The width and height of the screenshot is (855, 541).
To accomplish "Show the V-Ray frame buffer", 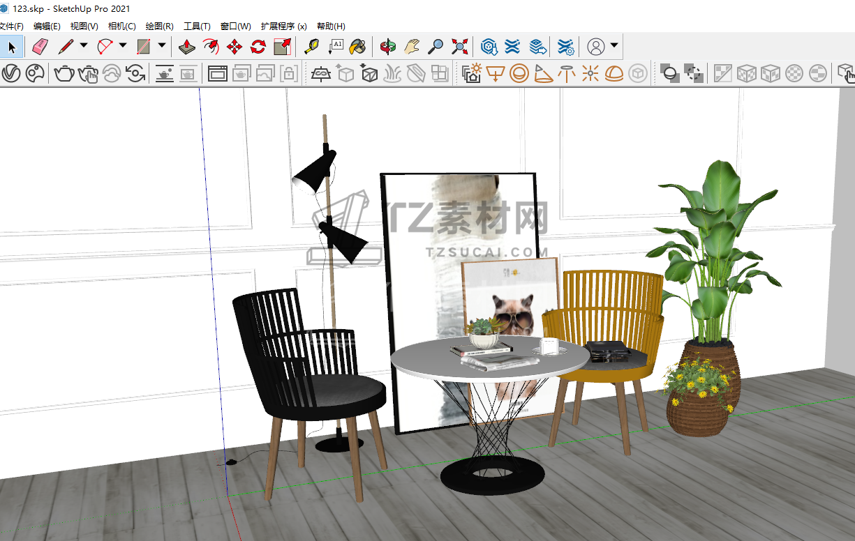I will [x=218, y=73].
